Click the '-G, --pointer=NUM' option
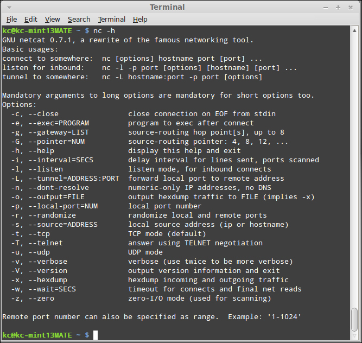This screenshot has height=343, width=362. [48, 142]
